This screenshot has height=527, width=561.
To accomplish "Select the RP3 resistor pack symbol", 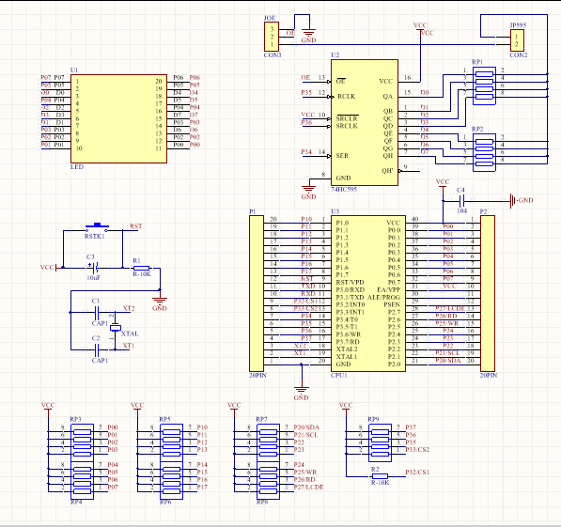I will click(x=83, y=442).
